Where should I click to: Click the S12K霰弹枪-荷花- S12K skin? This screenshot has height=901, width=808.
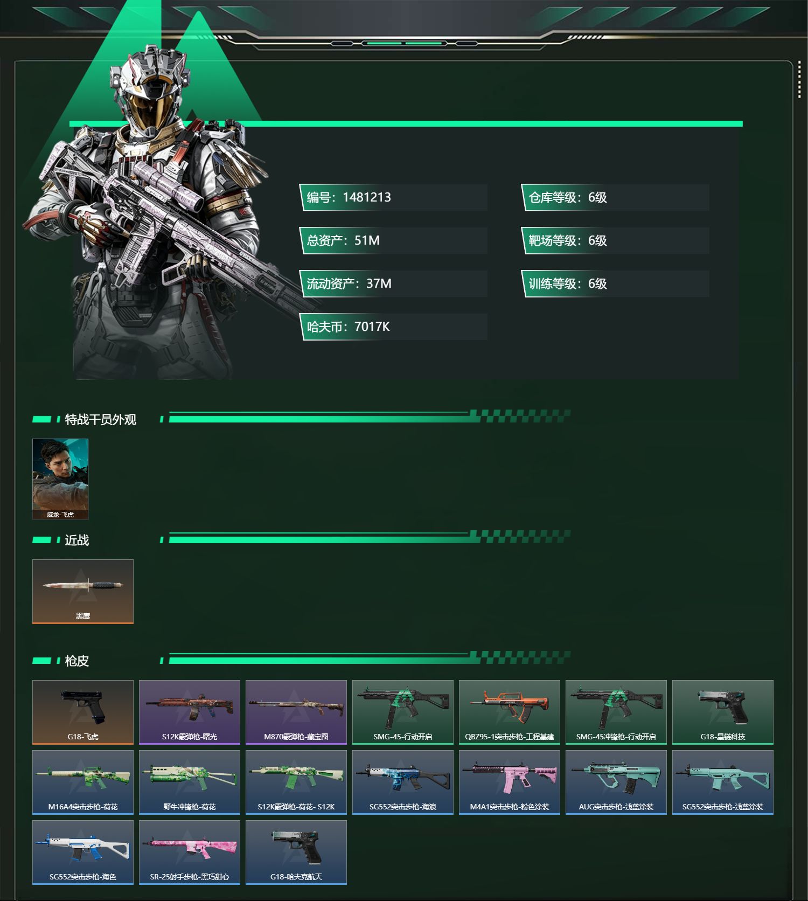click(296, 782)
